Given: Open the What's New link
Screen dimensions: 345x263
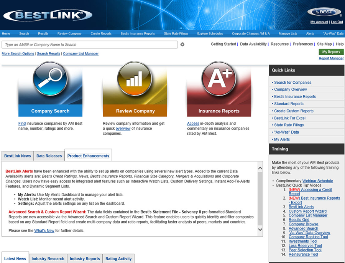Looking at the screenshot, I should tap(44, 231).
